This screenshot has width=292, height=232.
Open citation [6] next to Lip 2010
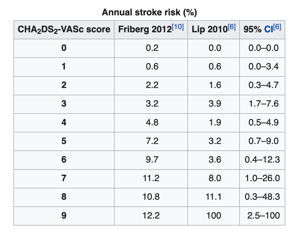point(232,27)
